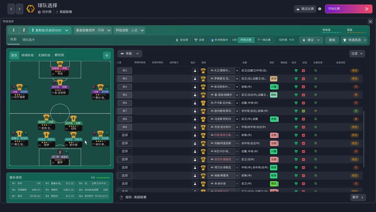
Task: Open the 快速挑选 quick pick dropdown
Action: click(x=354, y=40)
